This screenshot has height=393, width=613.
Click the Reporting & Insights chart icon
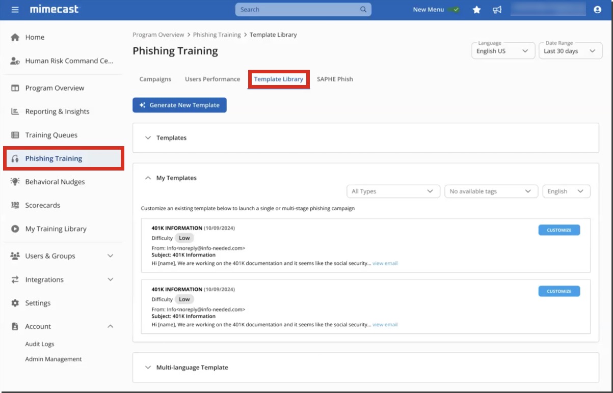tap(15, 111)
